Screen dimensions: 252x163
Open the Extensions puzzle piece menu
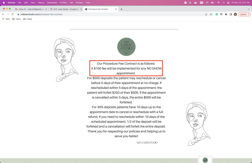226,14
